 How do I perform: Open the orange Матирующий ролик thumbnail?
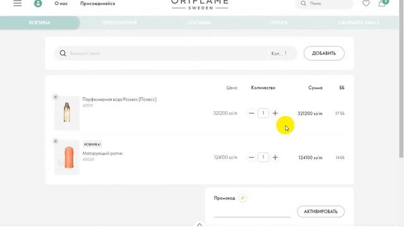click(67, 157)
